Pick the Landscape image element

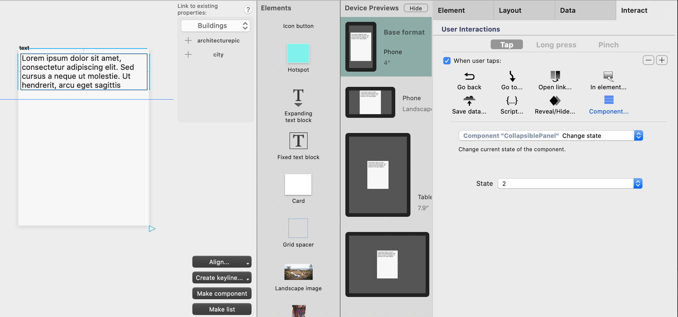pos(298,272)
